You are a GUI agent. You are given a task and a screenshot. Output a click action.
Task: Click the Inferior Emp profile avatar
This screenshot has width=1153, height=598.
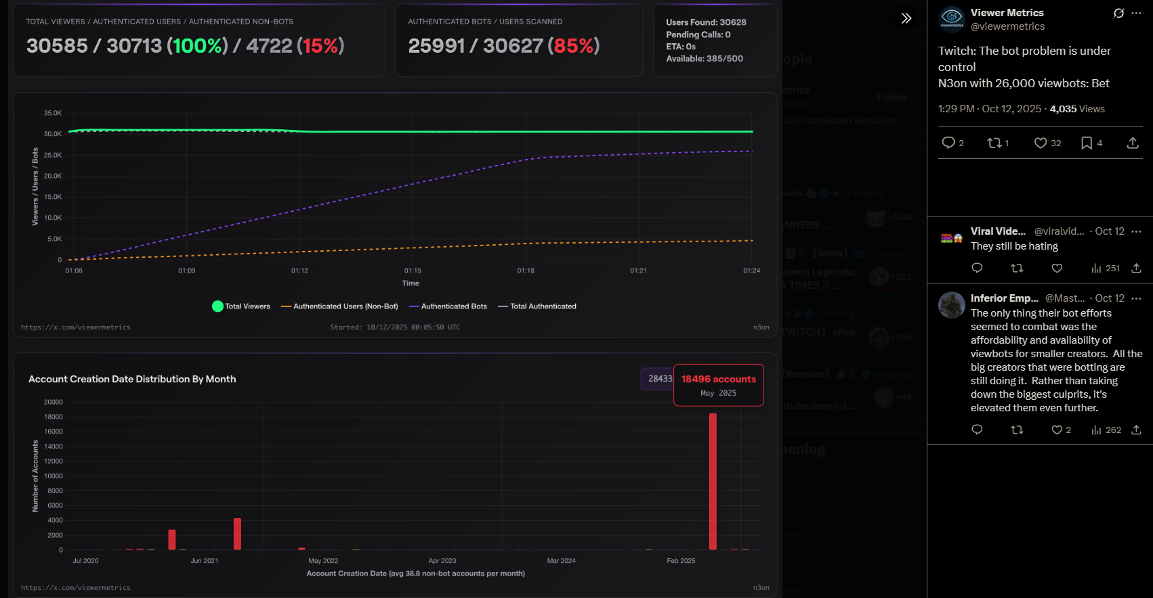[952, 305]
